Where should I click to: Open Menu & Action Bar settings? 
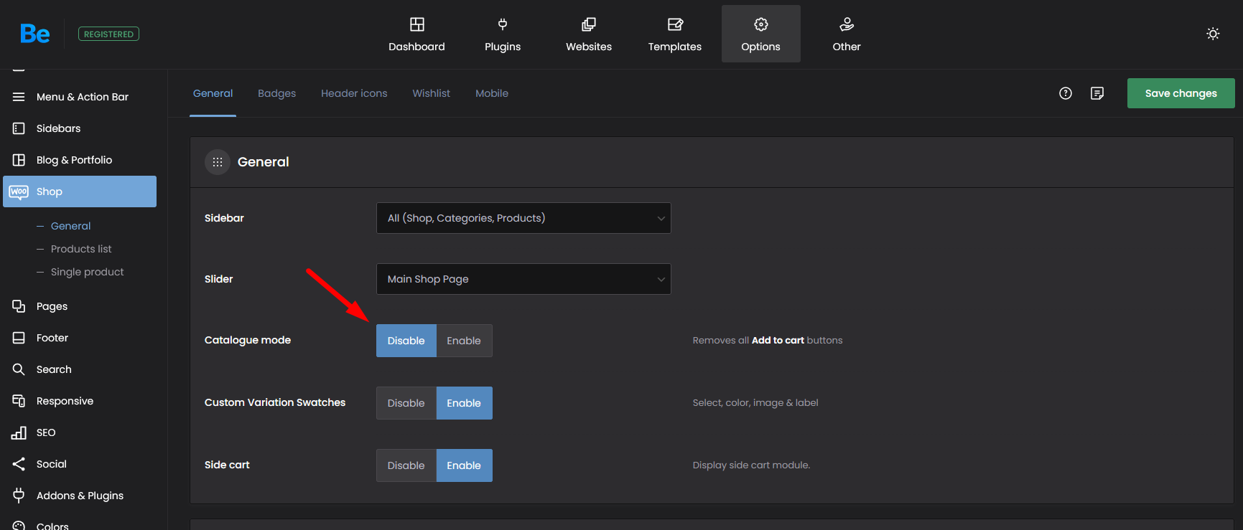pos(80,97)
